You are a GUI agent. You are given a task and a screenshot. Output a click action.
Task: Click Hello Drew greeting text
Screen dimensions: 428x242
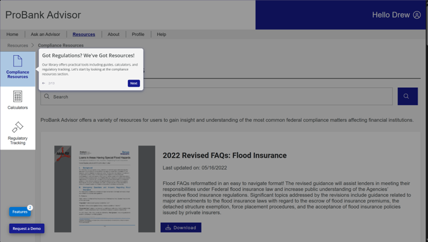tap(391, 15)
